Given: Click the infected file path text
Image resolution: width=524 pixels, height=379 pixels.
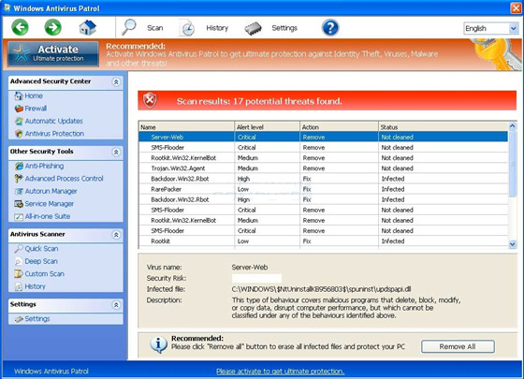Looking at the screenshot, I should (321, 289).
